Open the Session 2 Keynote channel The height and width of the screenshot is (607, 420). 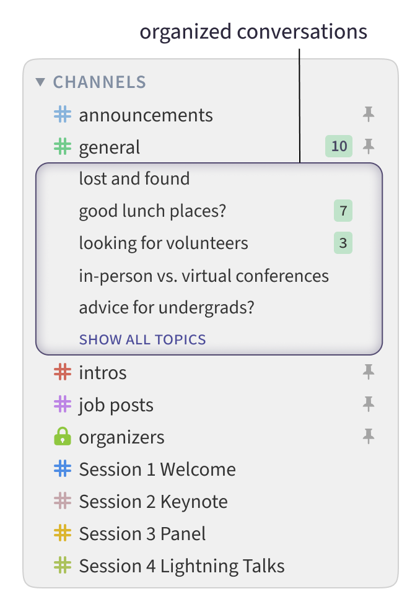(153, 501)
